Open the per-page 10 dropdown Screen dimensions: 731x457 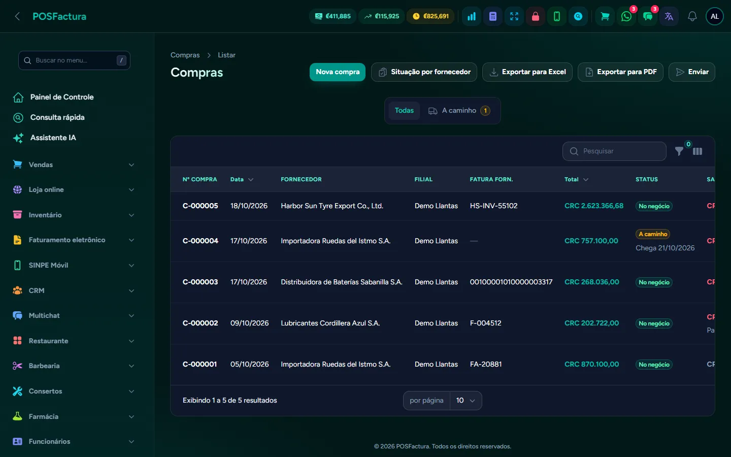pyautogui.click(x=466, y=401)
